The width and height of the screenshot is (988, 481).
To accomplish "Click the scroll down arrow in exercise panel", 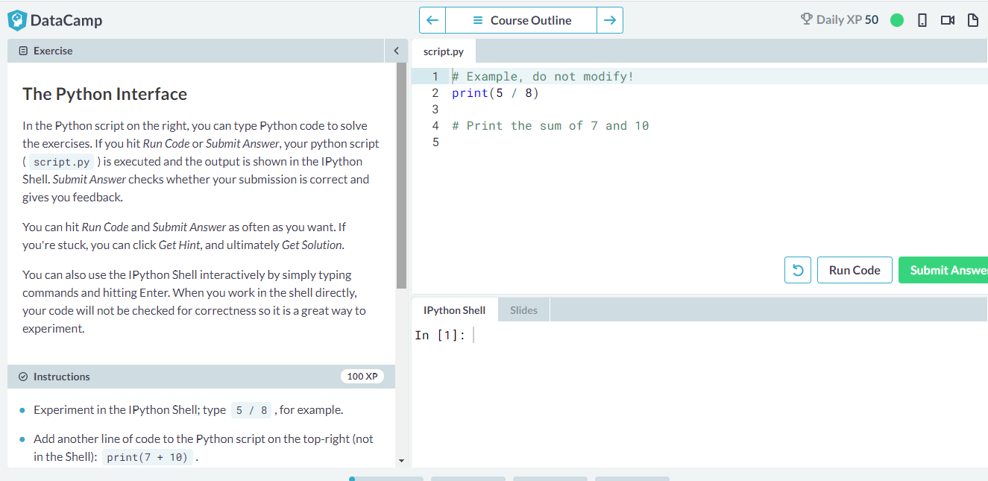I will [x=401, y=461].
